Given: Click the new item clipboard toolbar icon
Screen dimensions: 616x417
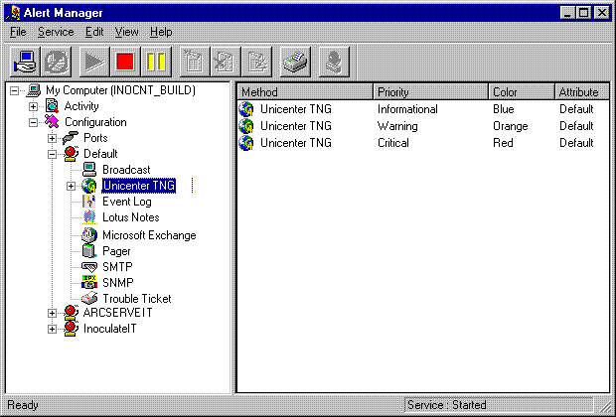Looking at the screenshot, I should [194, 62].
